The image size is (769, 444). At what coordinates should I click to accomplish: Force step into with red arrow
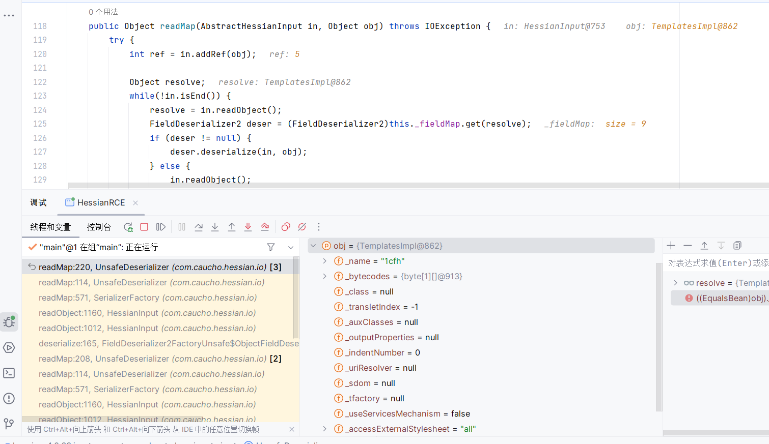point(248,227)
